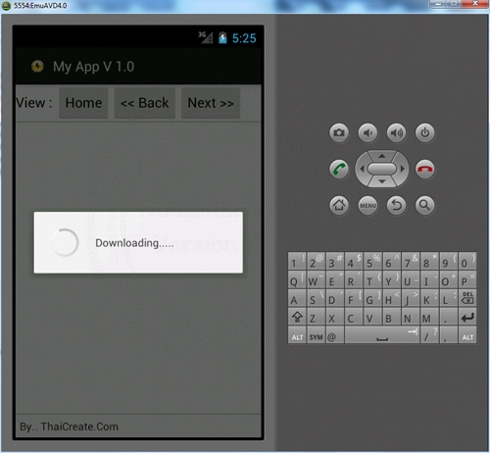The width and height of the screenshot is (490, 453).
Task: Click the emulator power button
Action: pyautogui.click(x=424, y=132)
